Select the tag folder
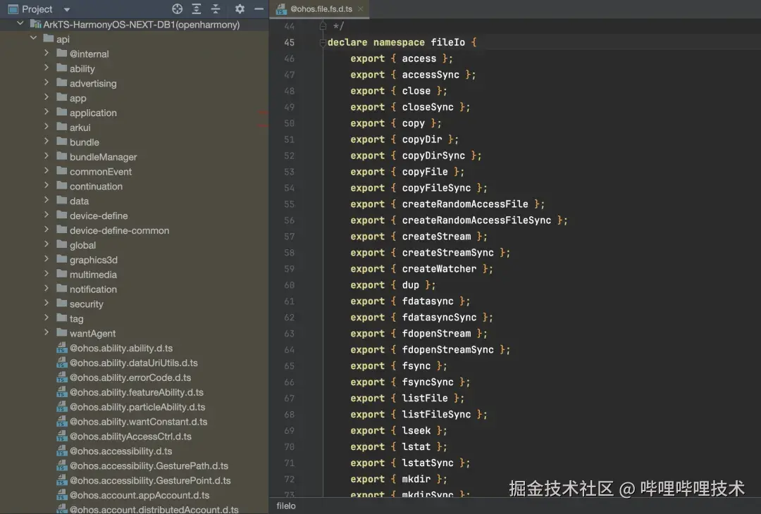 (x=76, y=318)
